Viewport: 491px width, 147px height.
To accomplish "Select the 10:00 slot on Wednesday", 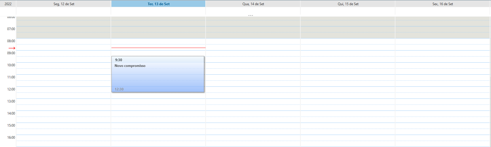I will pos(253,65).
